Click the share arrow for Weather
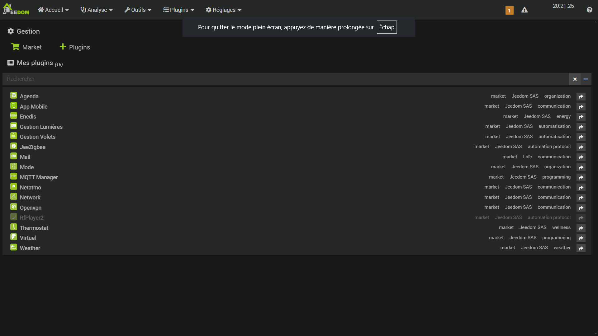Viewport: 598px width, 336px height. tap(581, 248)
